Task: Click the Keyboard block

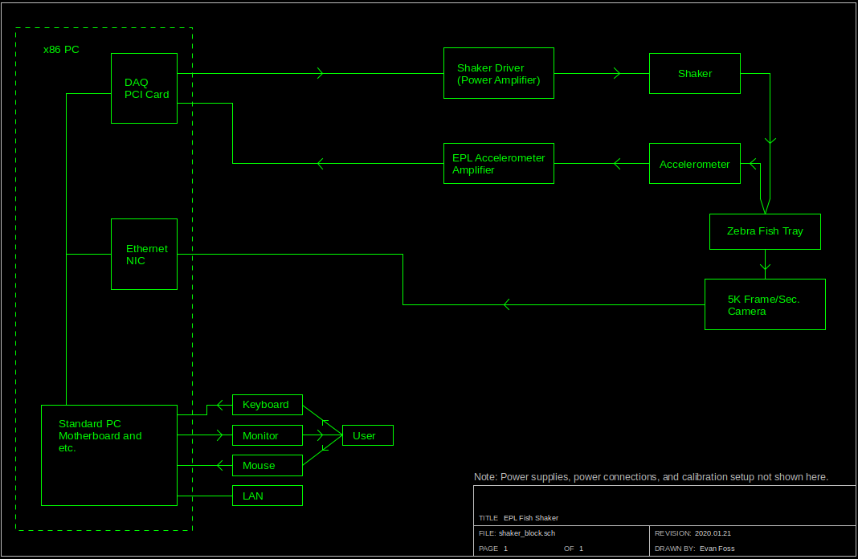Action: (268, 404)
